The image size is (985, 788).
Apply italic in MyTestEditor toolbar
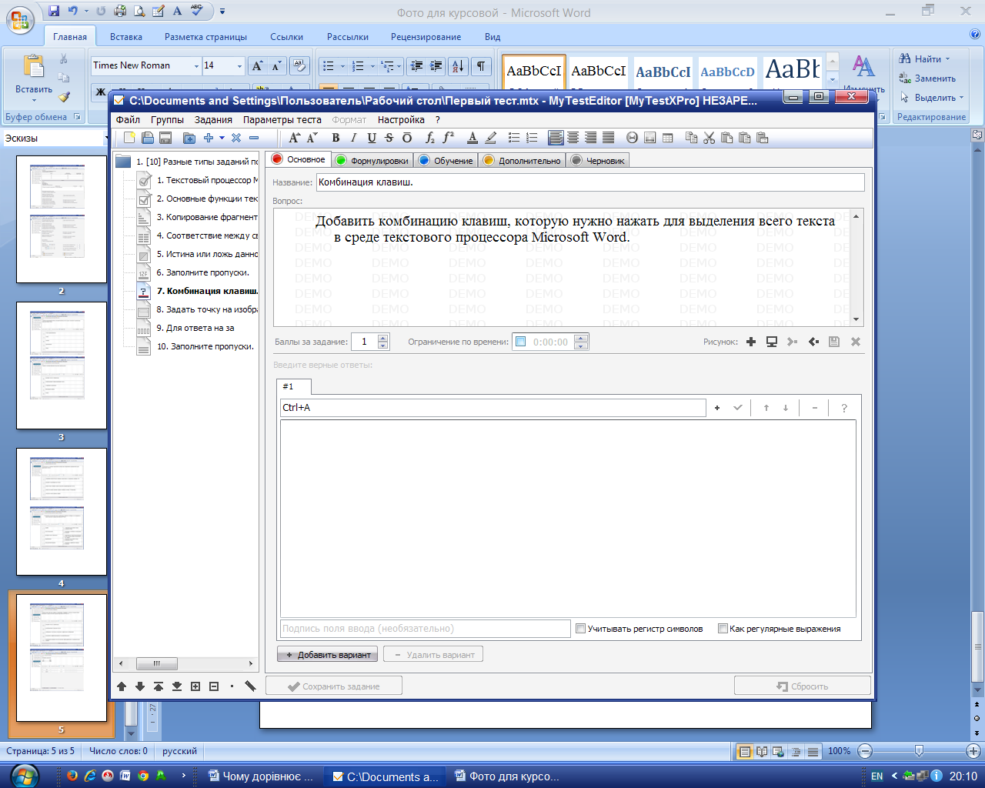(353, 138)
